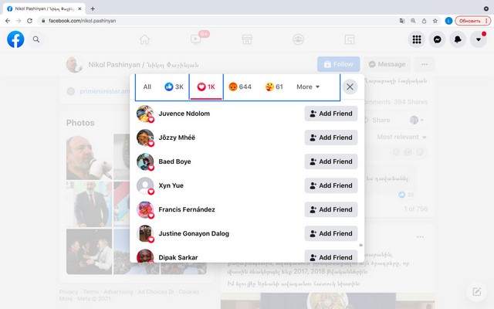
Task: Click the translate page icon
Action: coord(402,21)
